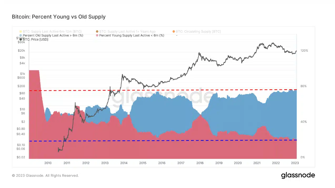Click the brown 1+ Years Ago legend dot
This screenshot has height=188, width=335.
click(x=97, y=32)
